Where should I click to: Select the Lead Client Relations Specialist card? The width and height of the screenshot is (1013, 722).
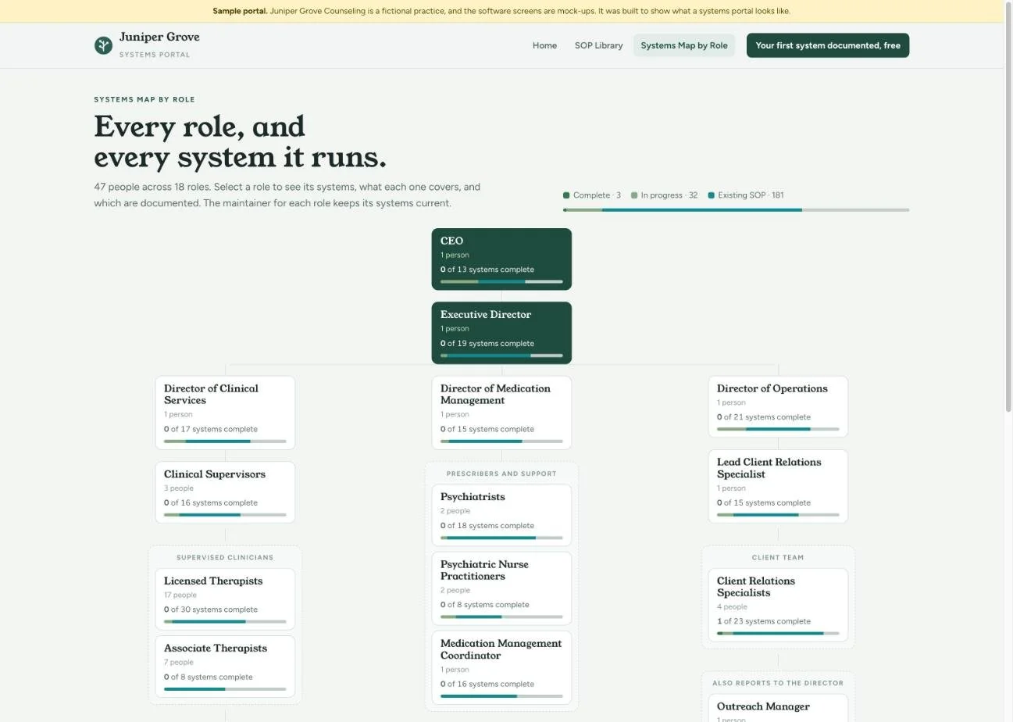[778, 486]
